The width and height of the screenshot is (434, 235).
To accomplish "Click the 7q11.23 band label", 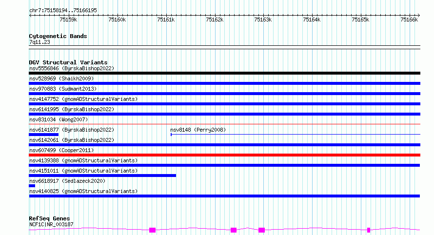I will coord(39,42).
